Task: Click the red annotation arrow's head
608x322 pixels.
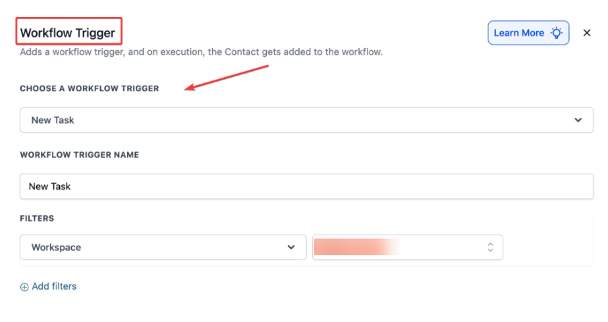Action: pos(188,90)
